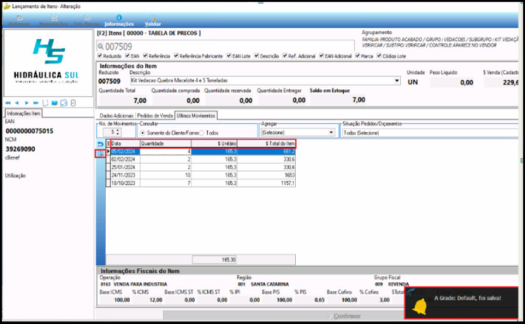Click the Hidráulica Sul logo image
The width and height of the screenshot is (525, 324).
coord(48,63)
